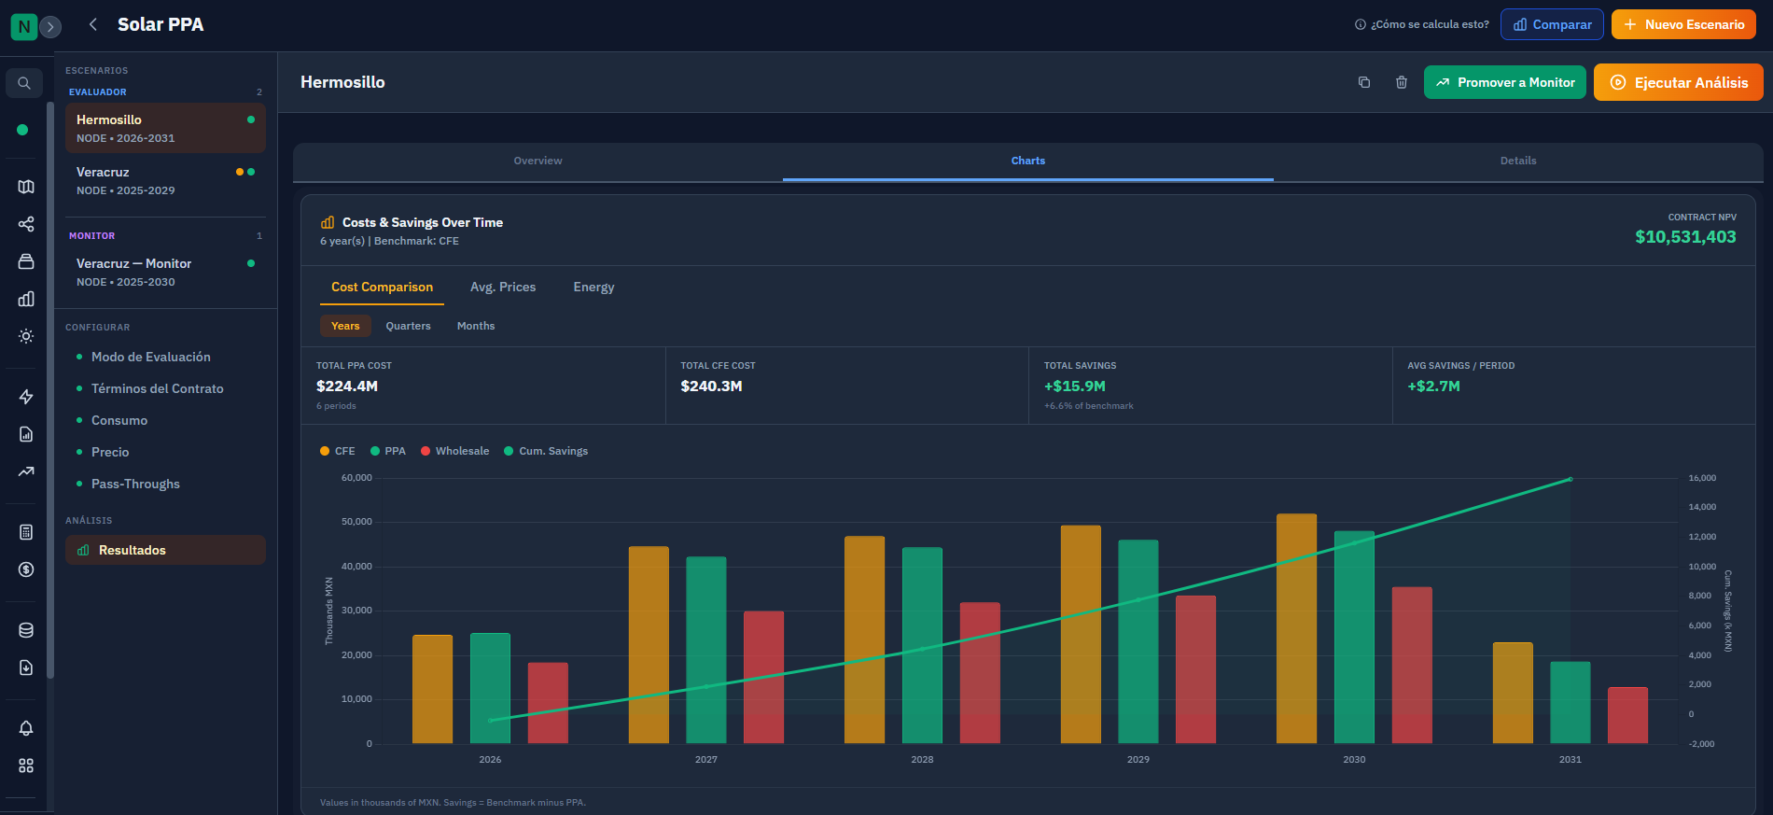
Task: Open the Avg. Prices sub-tab
Action: [503, 287]
